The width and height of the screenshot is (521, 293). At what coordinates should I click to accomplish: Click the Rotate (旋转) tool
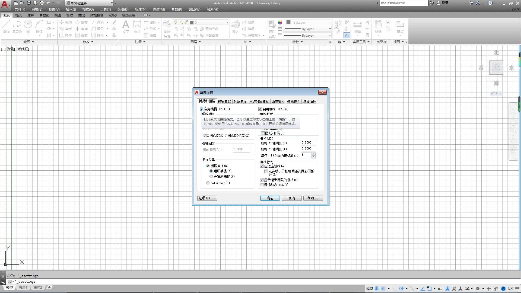coord(82,22)
